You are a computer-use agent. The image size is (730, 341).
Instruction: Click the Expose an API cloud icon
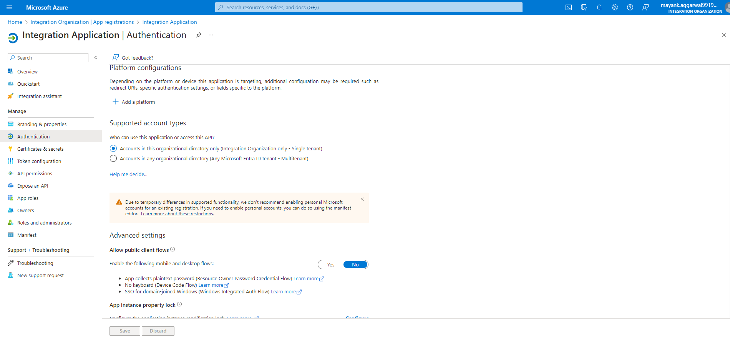(x=10, y=186)
